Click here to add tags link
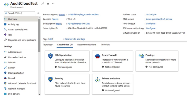 point(75,39)
